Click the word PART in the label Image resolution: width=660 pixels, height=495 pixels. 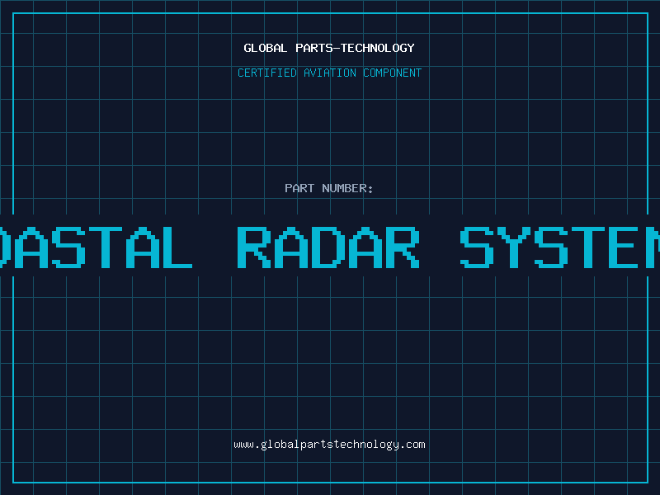pyautogui.click(x=299, y=189)
